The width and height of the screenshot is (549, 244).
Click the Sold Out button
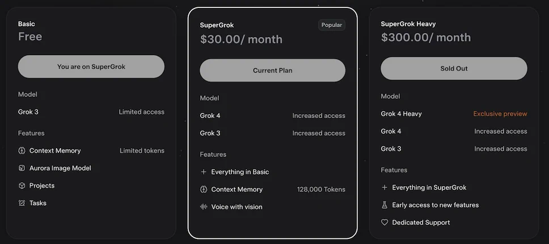click(x=454, y=69)
